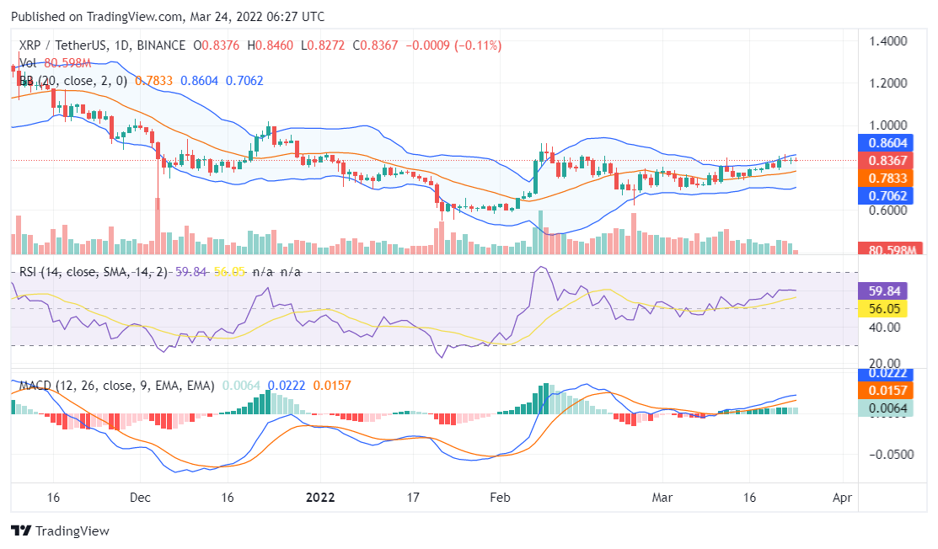Click the orange 0.0157 MACD signal tag

[x=882, y=392]
